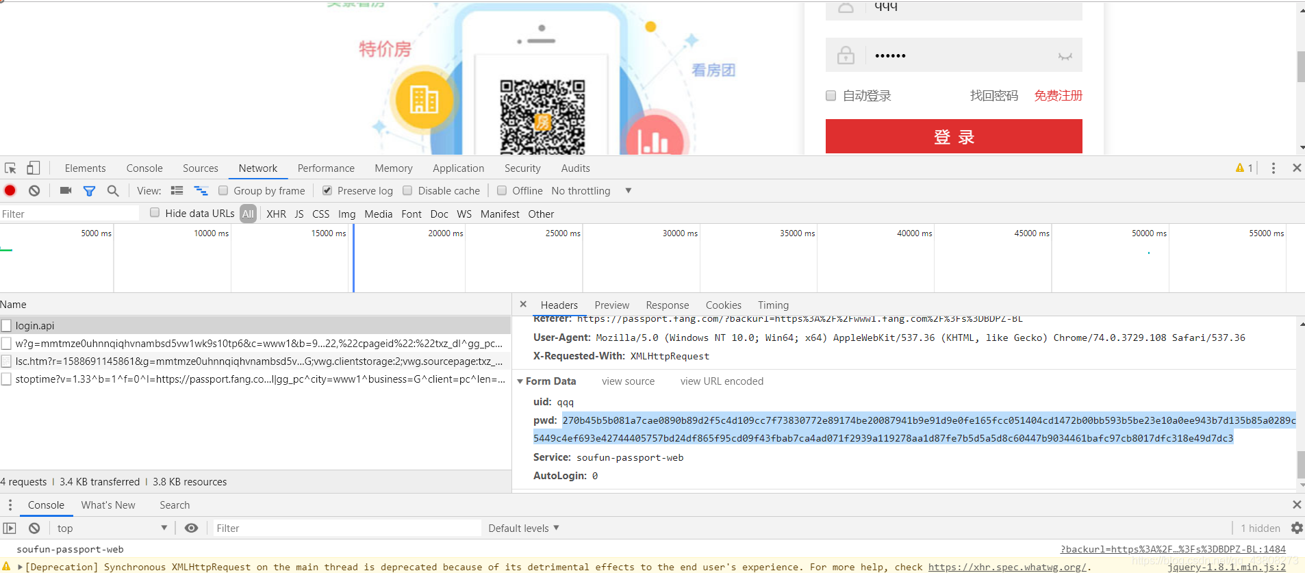Open console settings gear

1297,529
